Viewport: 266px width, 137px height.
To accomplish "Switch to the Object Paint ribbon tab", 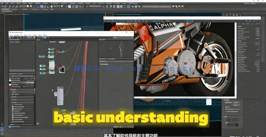I will pos(35,9).
